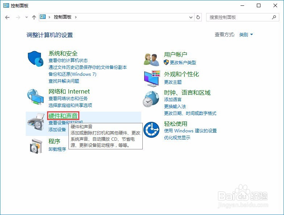Open 网络和 Internet category

click(69, 91)
